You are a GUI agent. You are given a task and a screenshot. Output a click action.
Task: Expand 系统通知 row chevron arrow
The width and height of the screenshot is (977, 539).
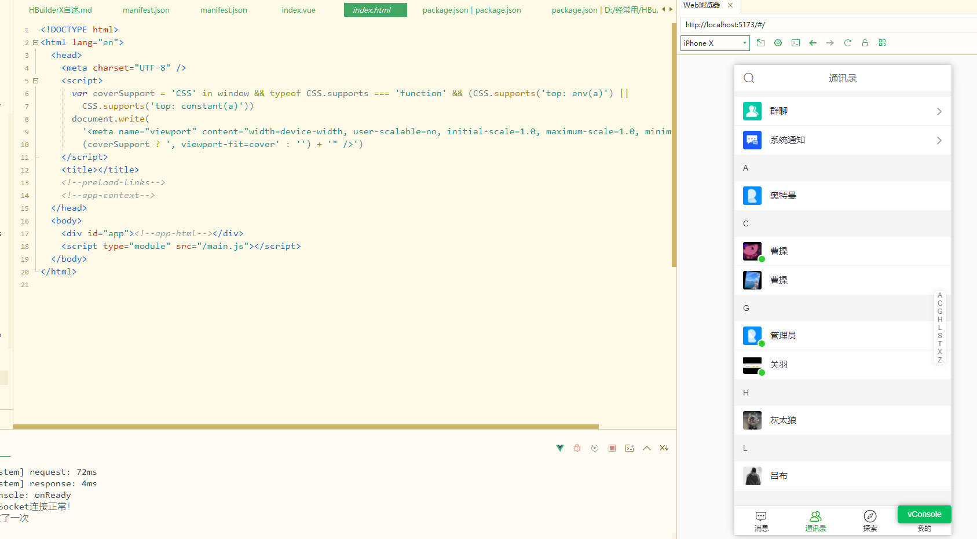(939, 140)
